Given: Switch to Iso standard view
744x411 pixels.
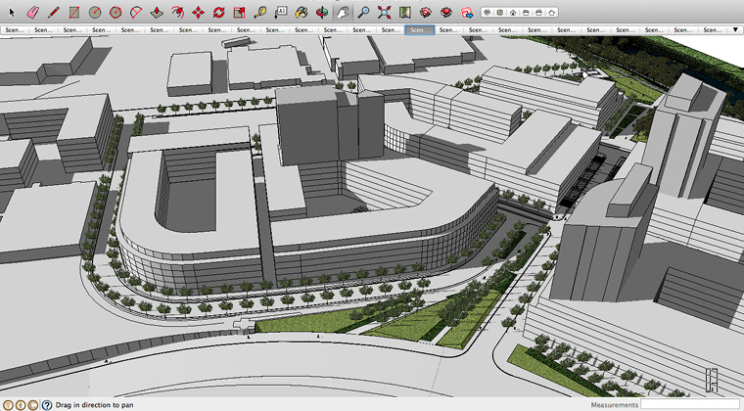Looking at the screenshot, I should point(488,13).
